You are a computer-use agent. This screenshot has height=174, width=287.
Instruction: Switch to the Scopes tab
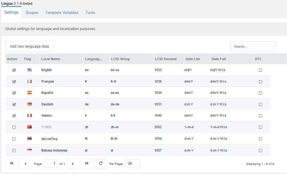[32, 12]
